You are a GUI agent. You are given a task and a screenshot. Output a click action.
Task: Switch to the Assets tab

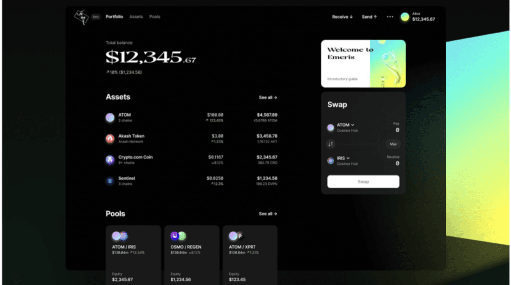coord(136,17)
